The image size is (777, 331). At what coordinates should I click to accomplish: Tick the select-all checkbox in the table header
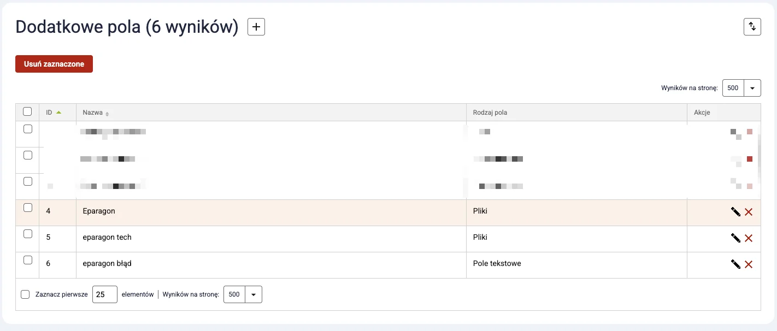pyautogui.click(x=27, y=111)
